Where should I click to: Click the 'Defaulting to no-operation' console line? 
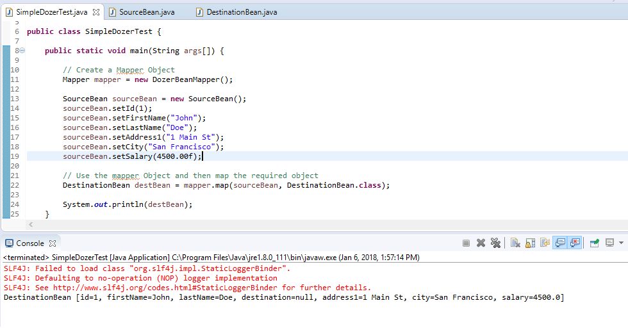(x=140, y=278)
